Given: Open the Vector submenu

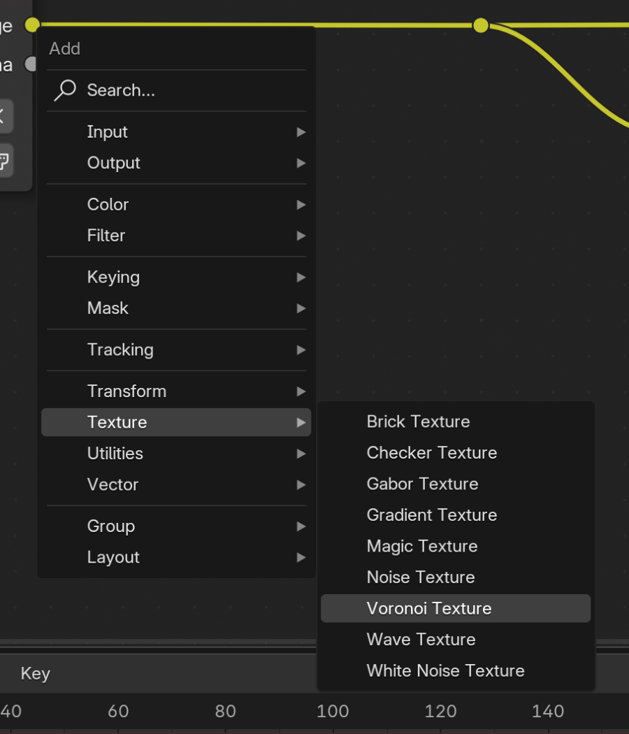Looking at the screenshot, I should tap(176, 484).
